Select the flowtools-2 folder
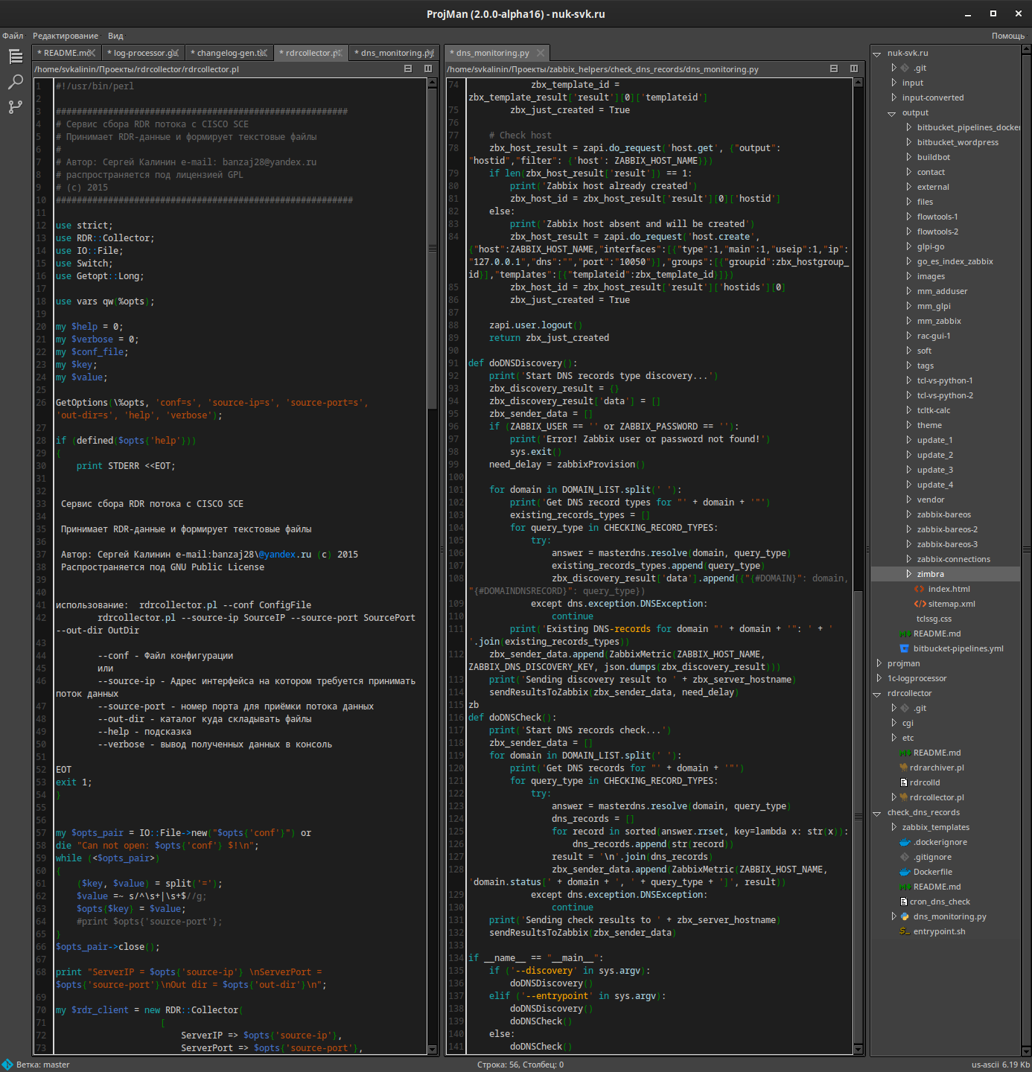 pos(937,232)
